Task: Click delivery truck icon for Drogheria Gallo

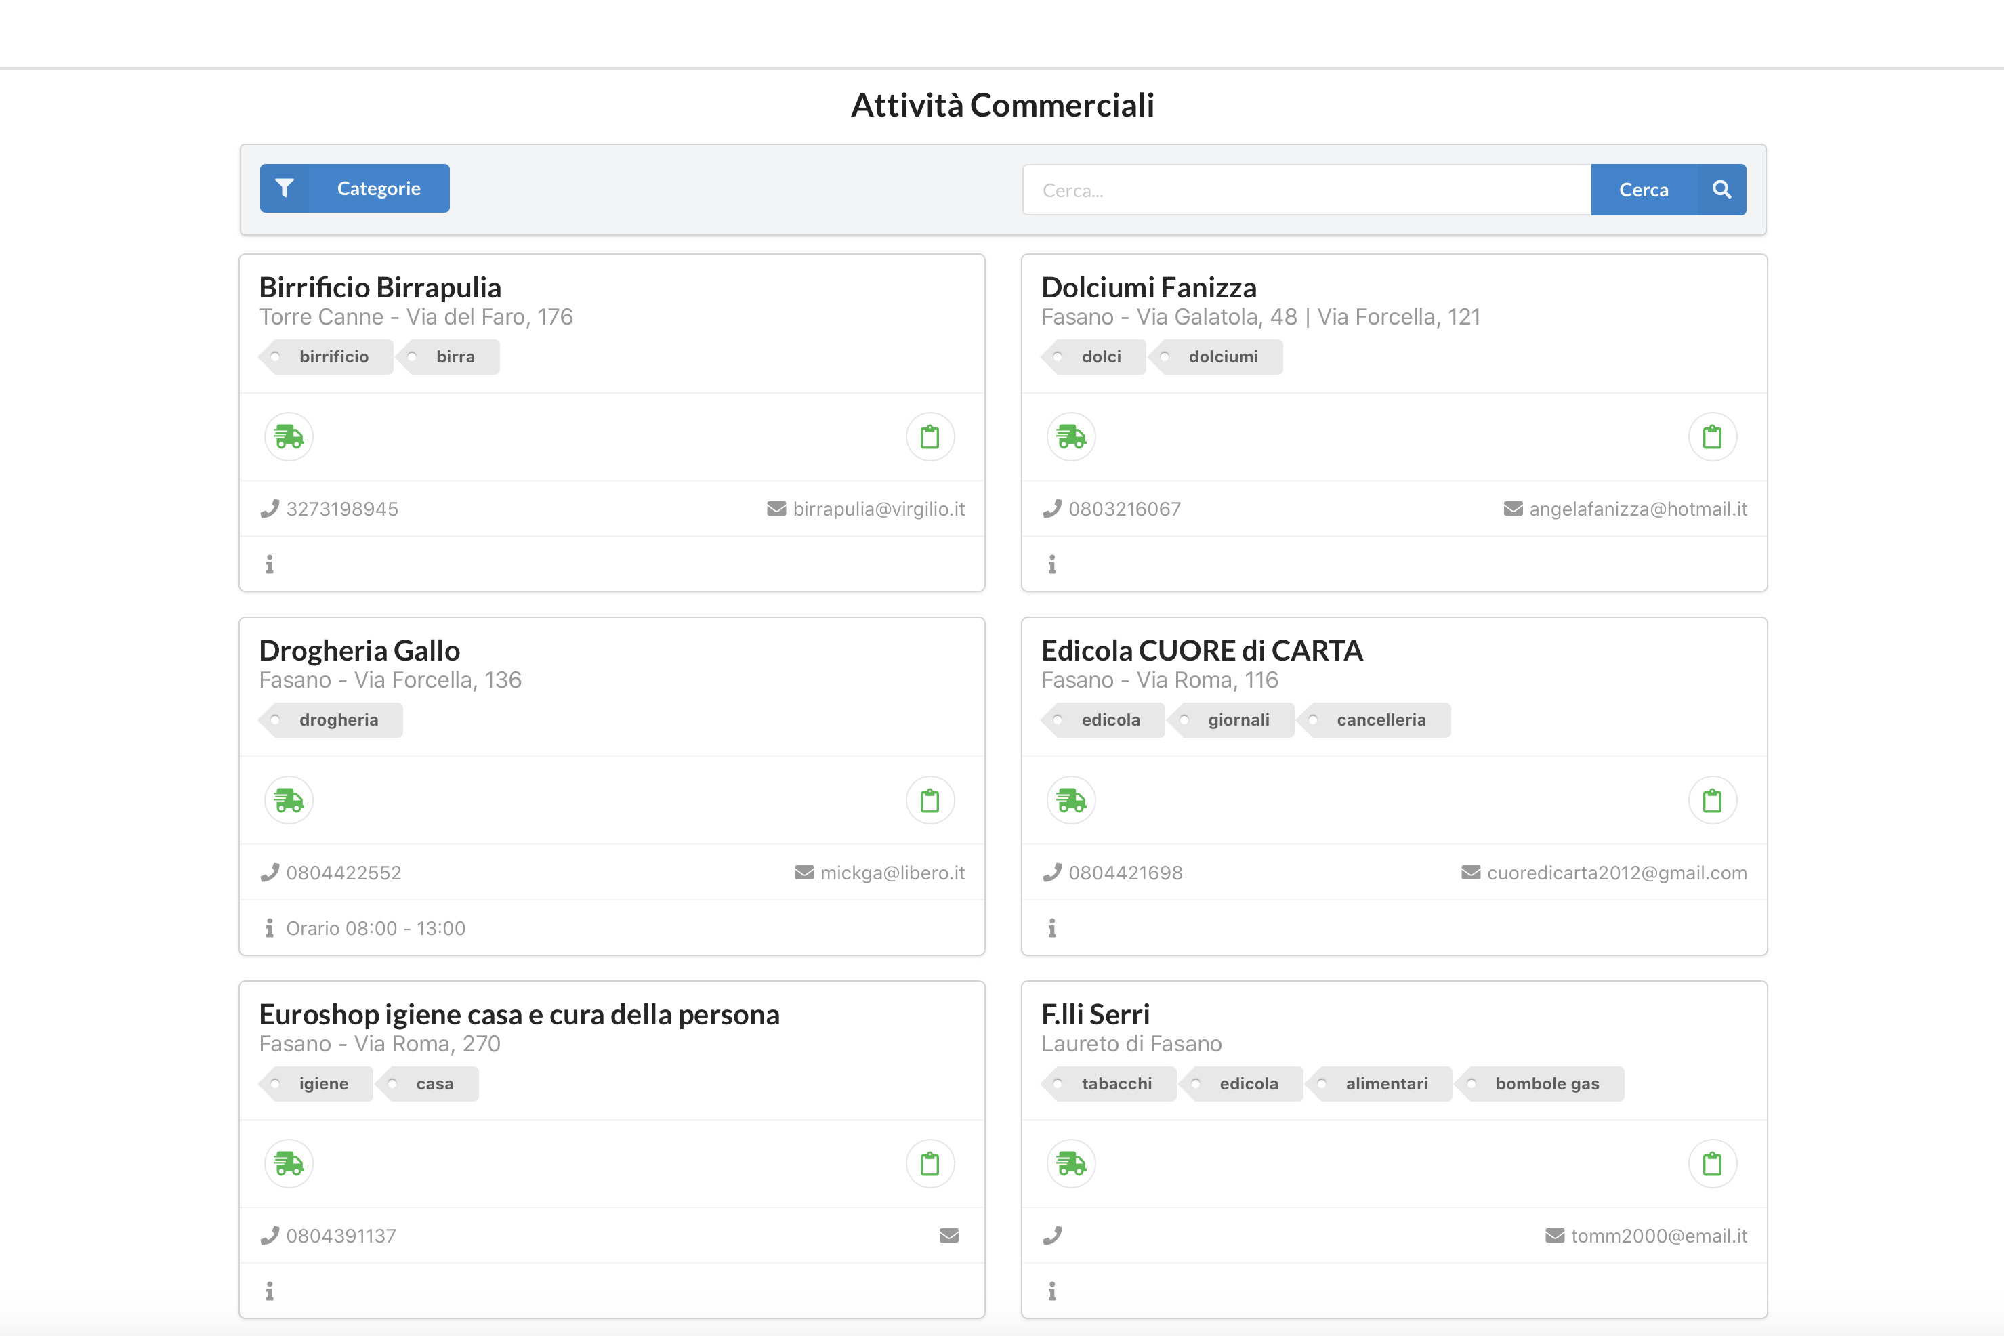Action: 289,801
